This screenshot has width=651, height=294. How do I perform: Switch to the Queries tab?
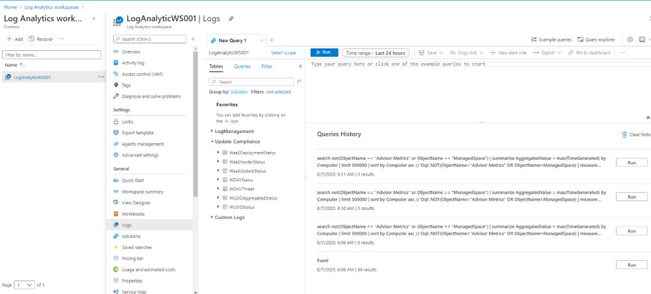pyautogui.click(x=242, y=66)
